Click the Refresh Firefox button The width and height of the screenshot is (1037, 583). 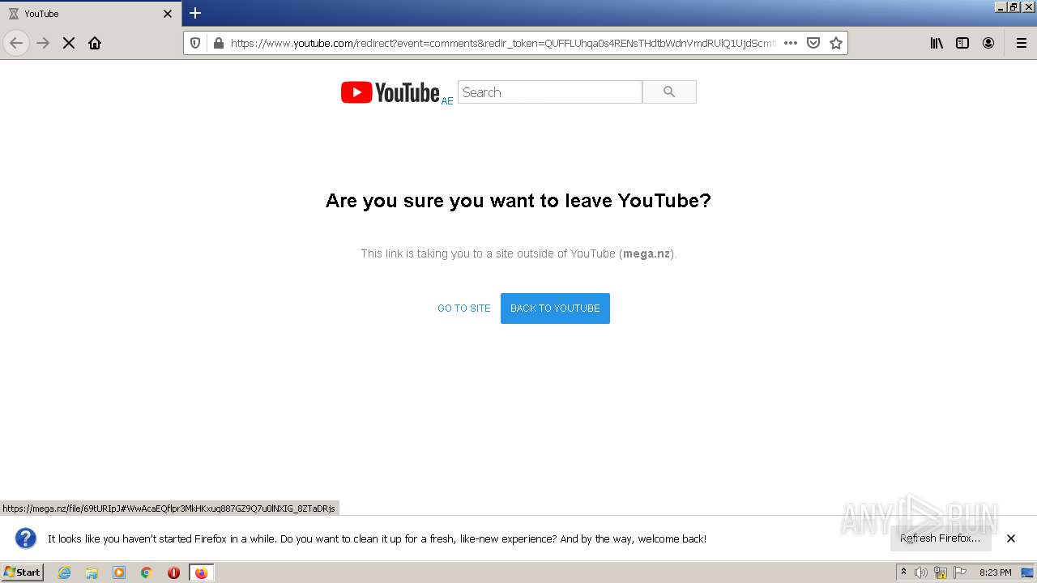[x=941, y=538]
